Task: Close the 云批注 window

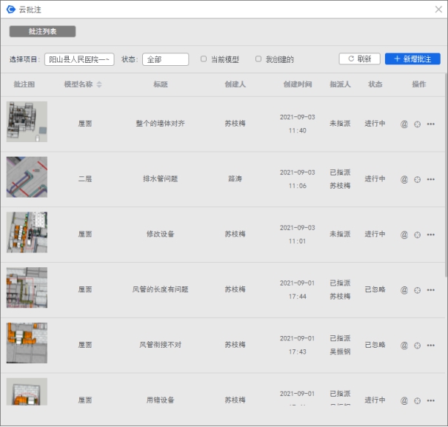Action: (438, 9)
